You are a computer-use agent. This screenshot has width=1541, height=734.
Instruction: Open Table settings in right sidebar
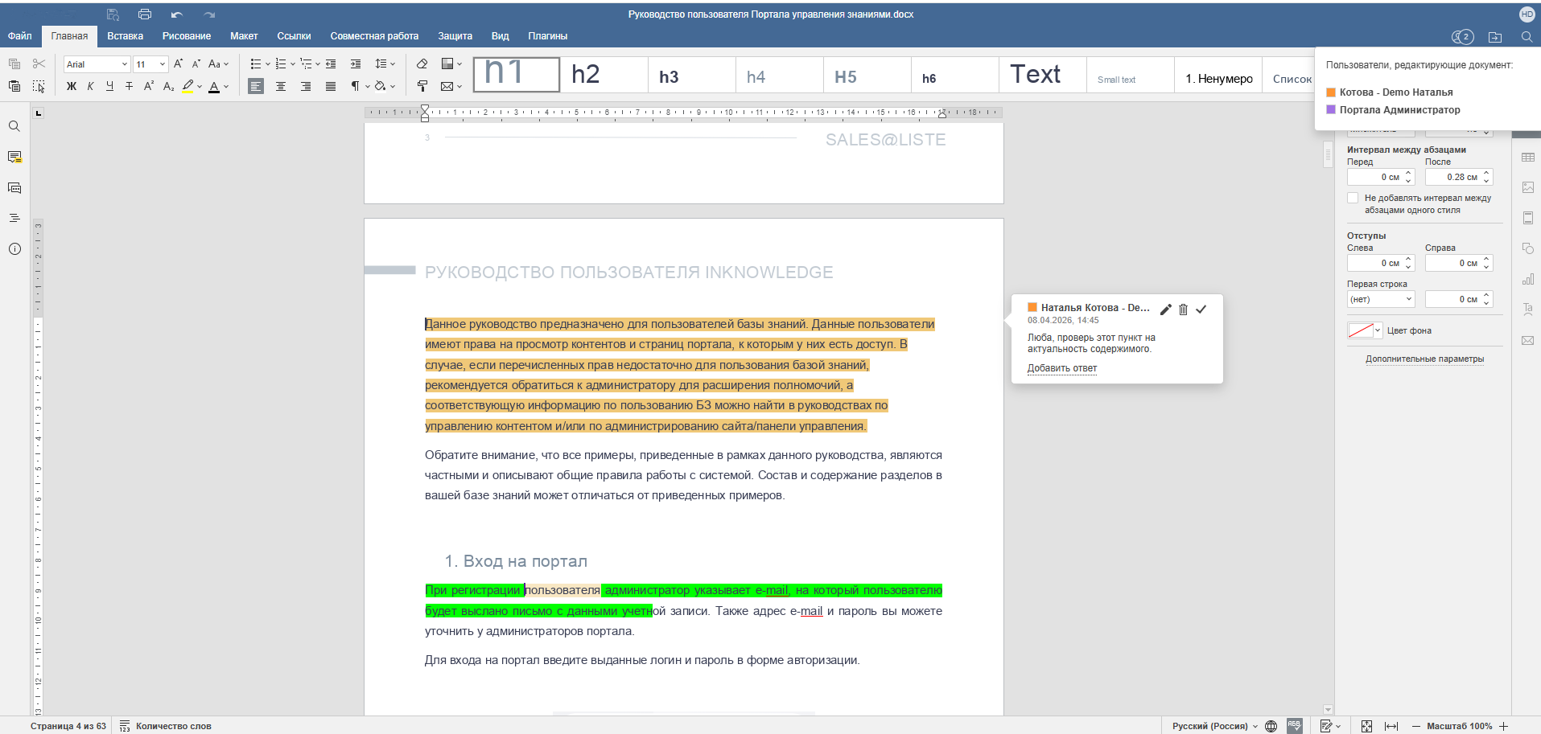[x=1528, y=157]
